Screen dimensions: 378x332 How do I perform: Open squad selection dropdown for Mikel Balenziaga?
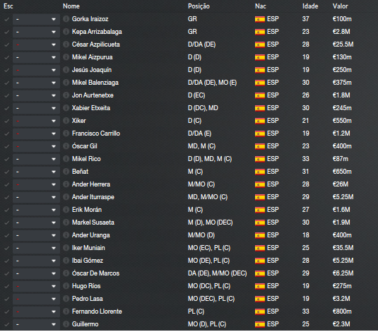pos(36,83)
